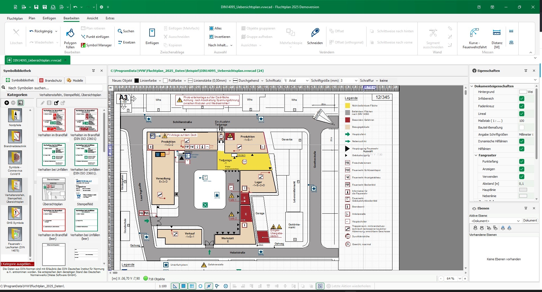This screenshot has height=292, width=542.
Task: Add a new category with plus icon
Action: 7,103
